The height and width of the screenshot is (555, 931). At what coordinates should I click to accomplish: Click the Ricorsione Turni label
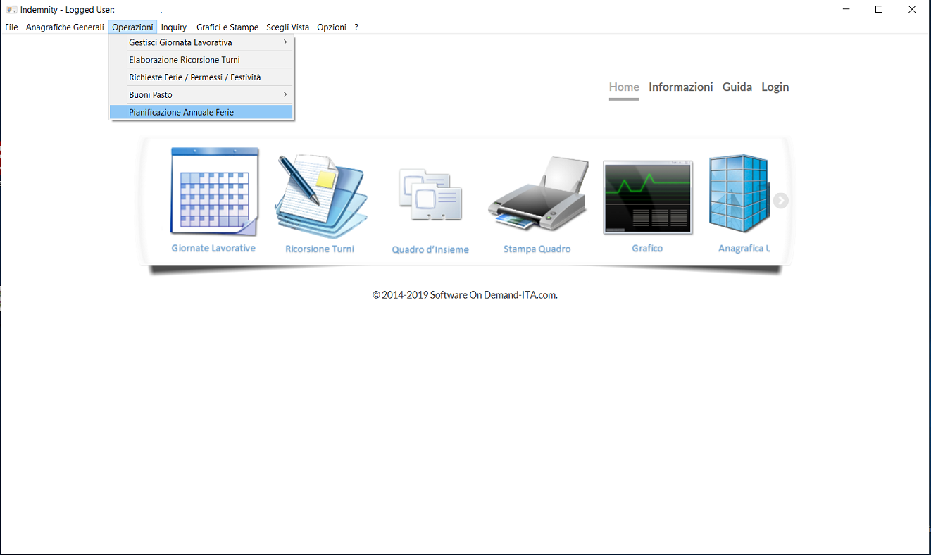[320, 249]
